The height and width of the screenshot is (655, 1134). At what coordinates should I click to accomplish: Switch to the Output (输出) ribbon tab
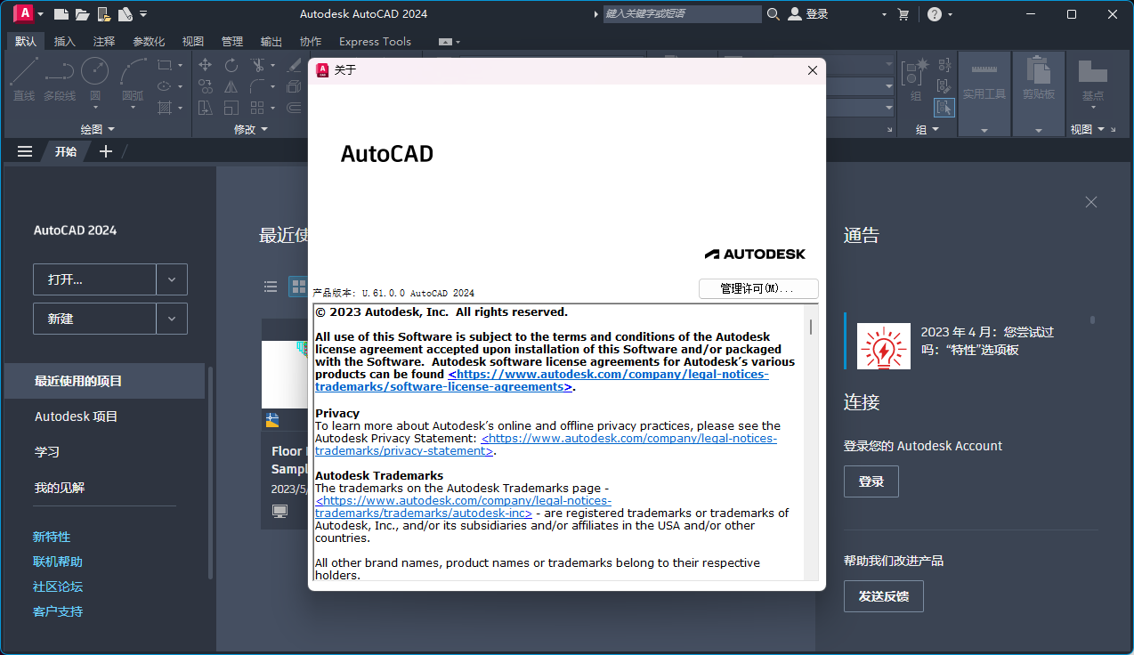[271, 41]
